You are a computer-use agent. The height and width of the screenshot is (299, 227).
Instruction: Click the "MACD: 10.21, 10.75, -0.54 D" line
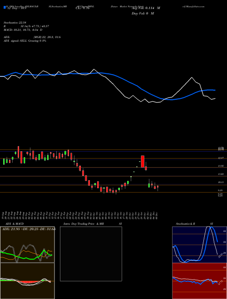click(x=23, y=30)
